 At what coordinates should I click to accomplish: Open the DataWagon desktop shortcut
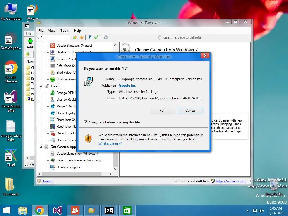(x=11, y=41)
